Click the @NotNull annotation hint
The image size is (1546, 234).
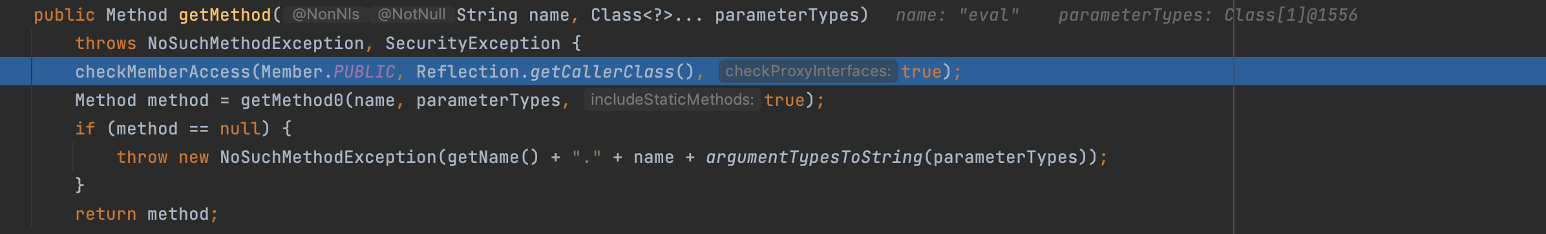point(411,14)
